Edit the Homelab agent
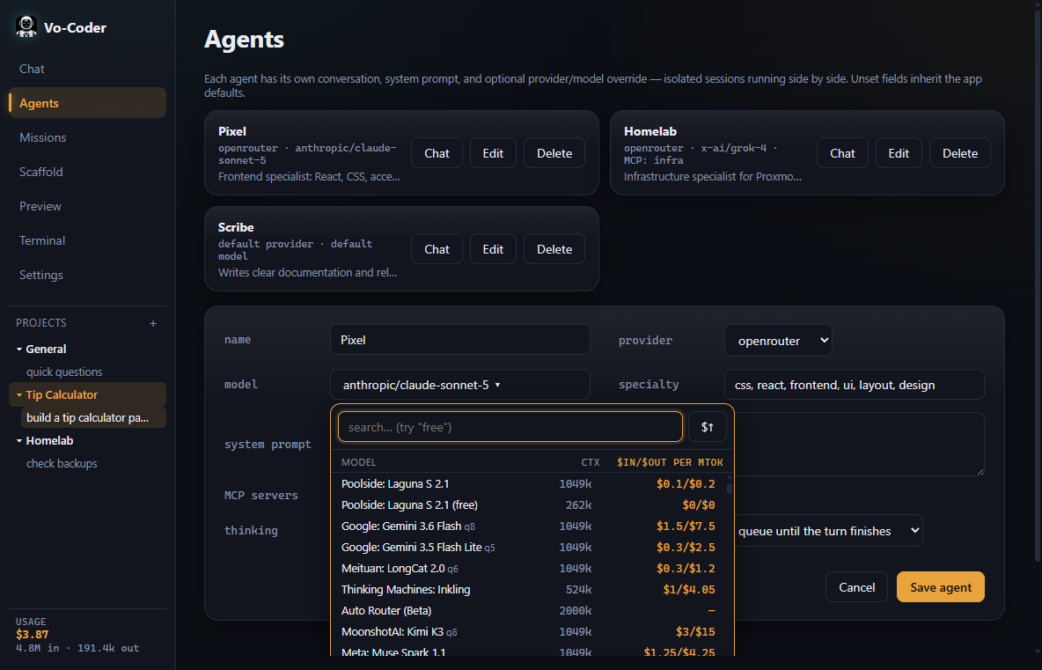Image resolution: width=1042 pixels, height=670 pixels. coord(899,153)
